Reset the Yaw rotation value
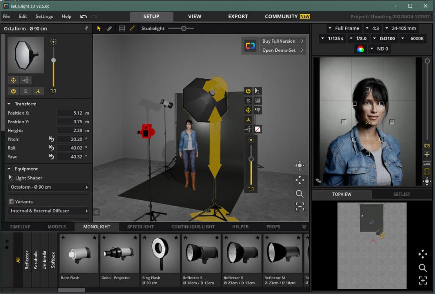Viewport: 435px width, 294px height. click(x=52, y=156)
